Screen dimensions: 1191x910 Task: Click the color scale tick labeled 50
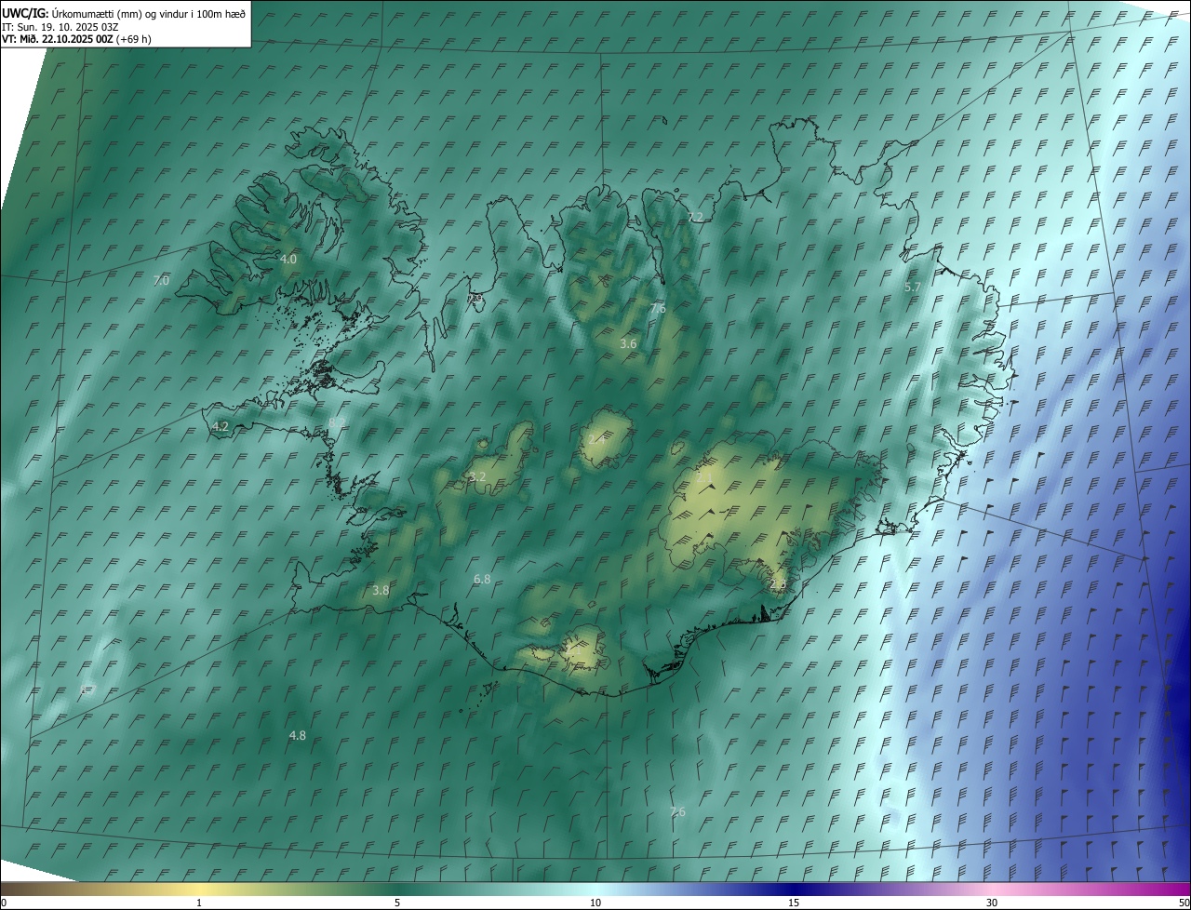tap(1184, 903)
